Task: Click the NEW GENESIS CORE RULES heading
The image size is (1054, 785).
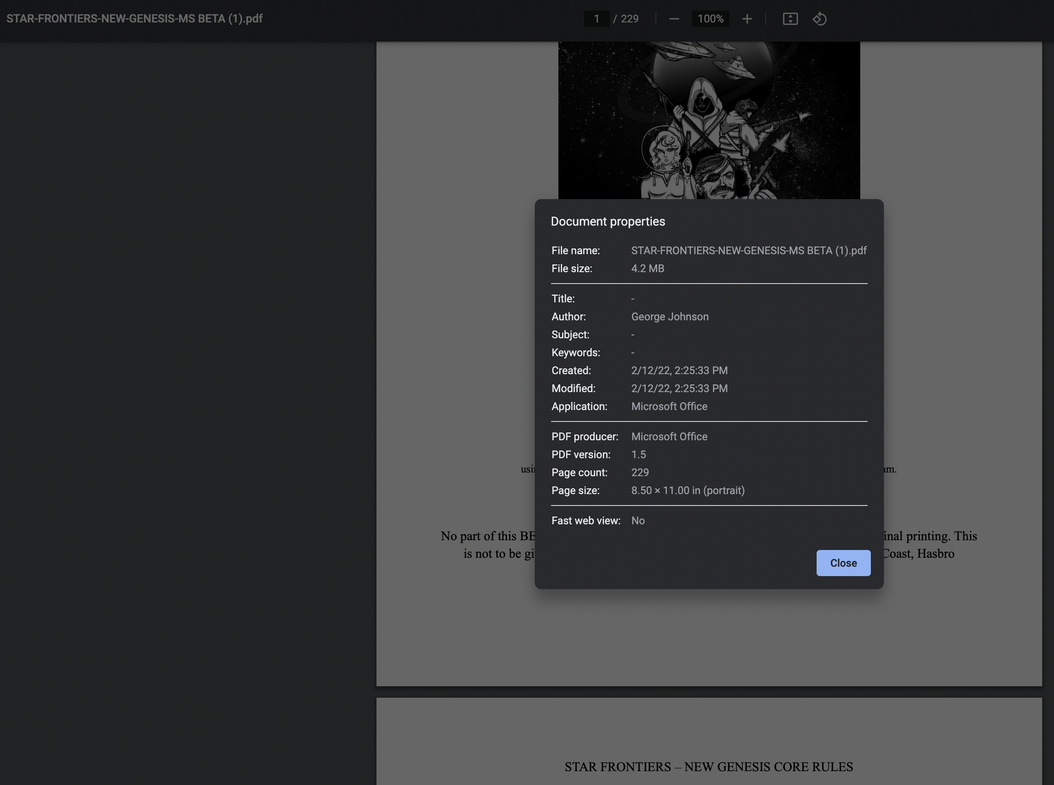Action: 708,767
